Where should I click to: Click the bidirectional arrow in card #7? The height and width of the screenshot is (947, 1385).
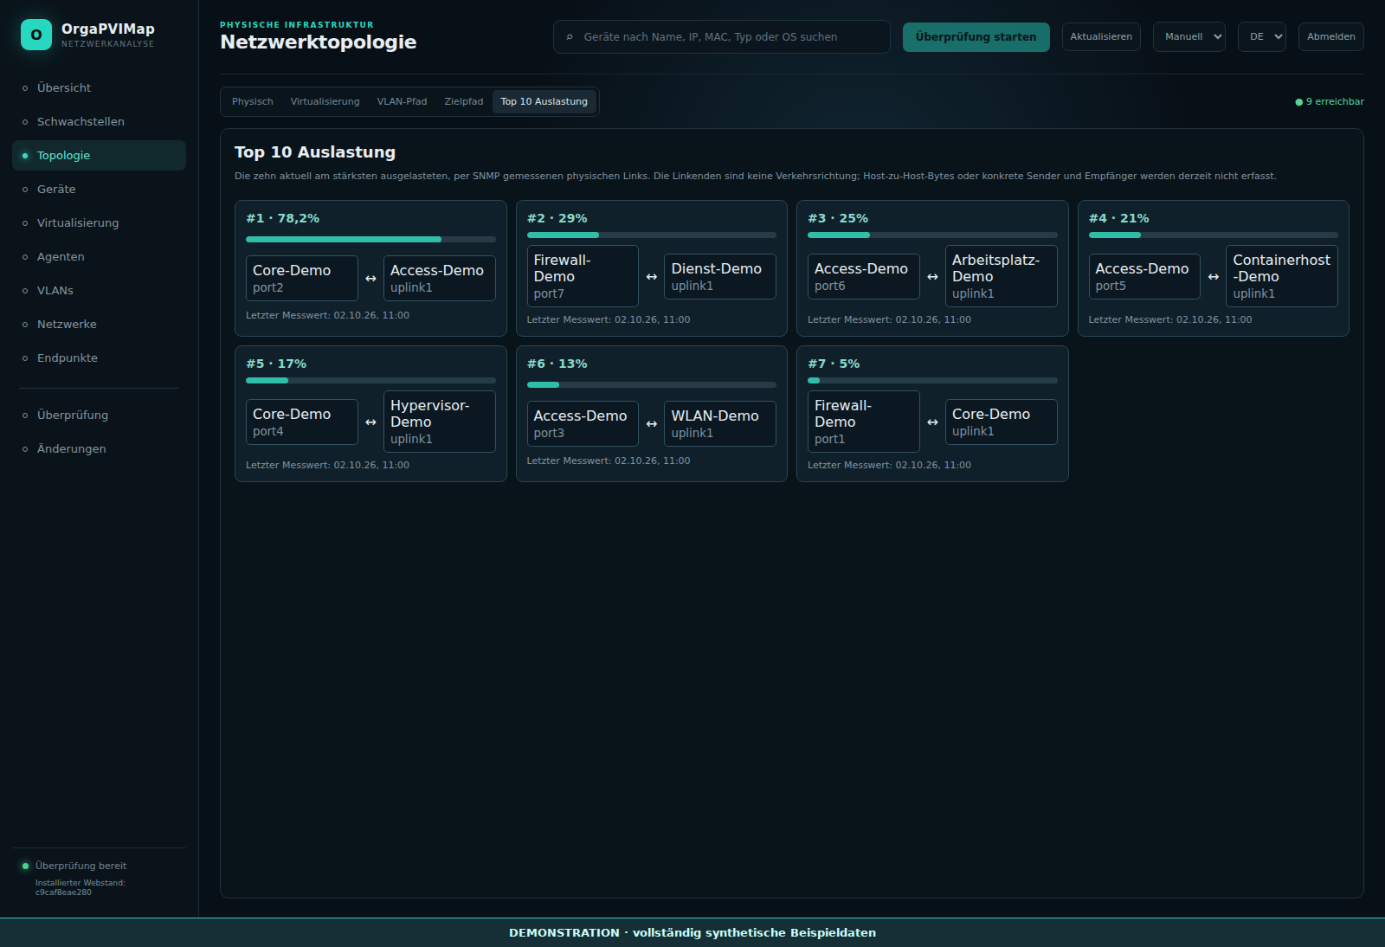(932, 422)
